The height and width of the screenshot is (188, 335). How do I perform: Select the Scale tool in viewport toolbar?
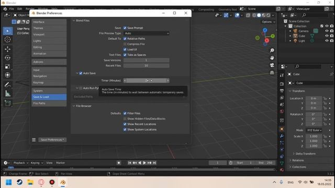[x=7, y=66]
